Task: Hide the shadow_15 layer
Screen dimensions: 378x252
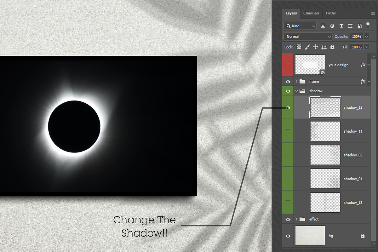Action: (x=288, y=107)
